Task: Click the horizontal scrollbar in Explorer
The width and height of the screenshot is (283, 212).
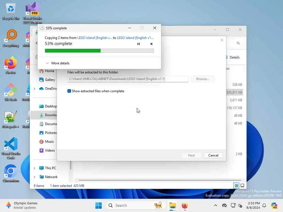Action: tap(160, 180)
